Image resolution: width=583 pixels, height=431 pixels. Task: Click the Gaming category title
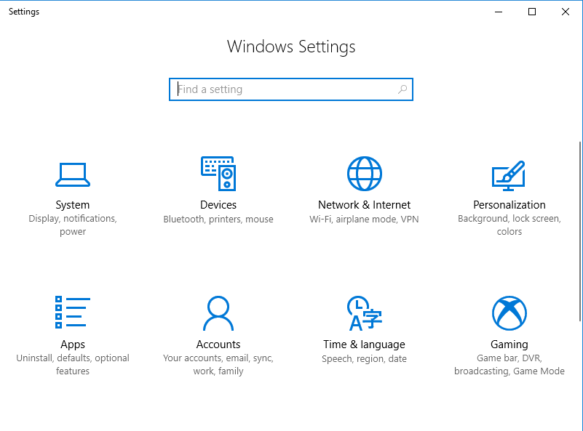click(509, 345)
